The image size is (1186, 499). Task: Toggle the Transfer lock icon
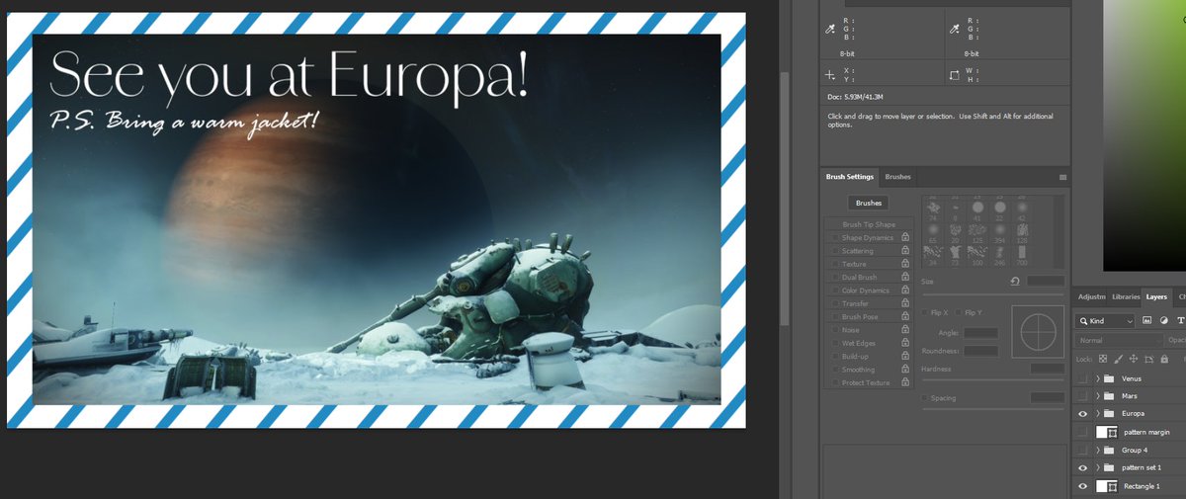(905, 303)
